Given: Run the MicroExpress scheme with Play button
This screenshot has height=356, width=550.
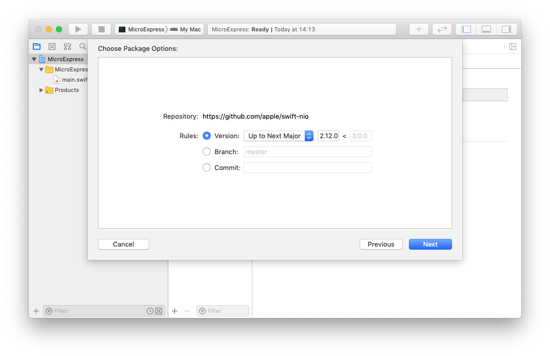Looking at the screenshot, I should click(x=78, y=29).
